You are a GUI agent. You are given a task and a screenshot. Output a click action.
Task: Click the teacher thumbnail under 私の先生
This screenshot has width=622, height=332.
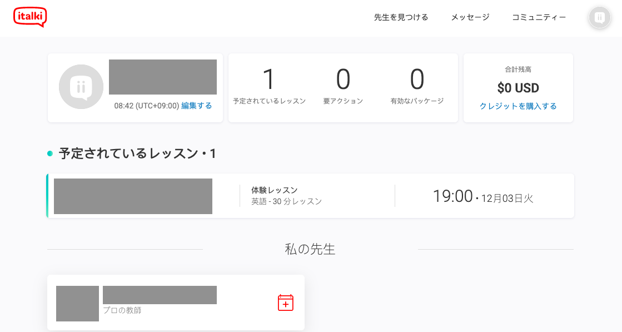pyautogui.click(x=77, y=304)
